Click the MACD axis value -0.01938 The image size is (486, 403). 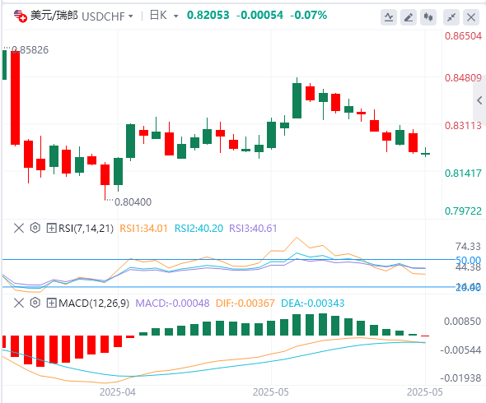(460, 378)
